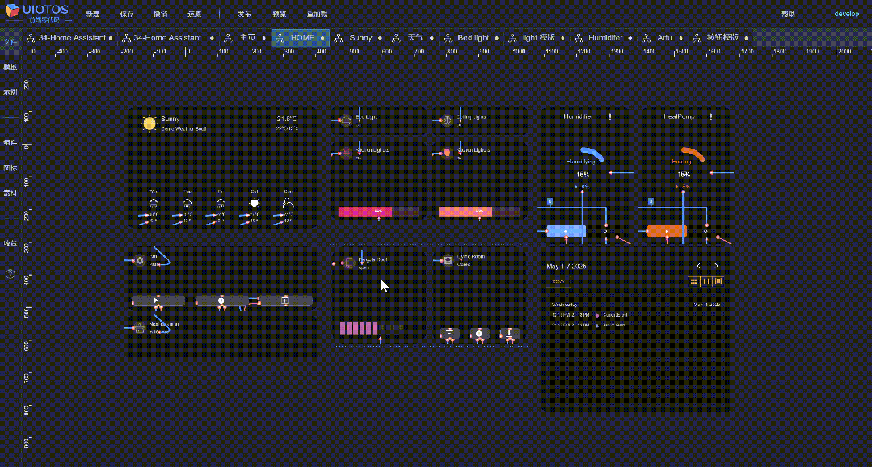Open the Humidifier tab
The width and height of the screenshot is (872, 467).
coord(604,38)
